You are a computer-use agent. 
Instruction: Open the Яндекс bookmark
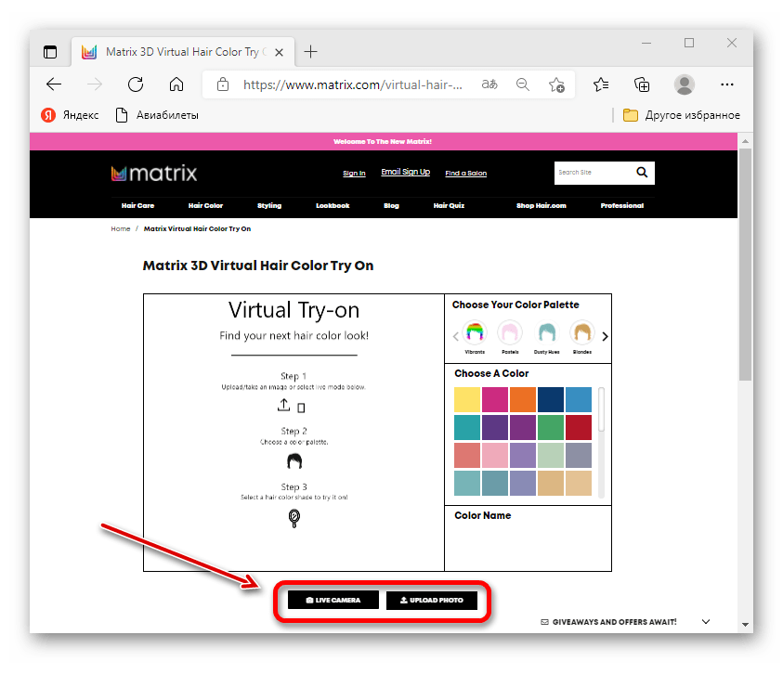70,115
